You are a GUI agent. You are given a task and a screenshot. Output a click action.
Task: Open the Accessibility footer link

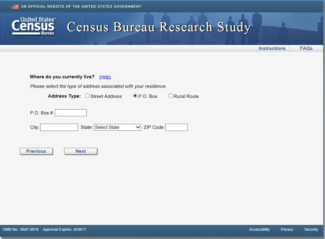click(x=259, y=230)
